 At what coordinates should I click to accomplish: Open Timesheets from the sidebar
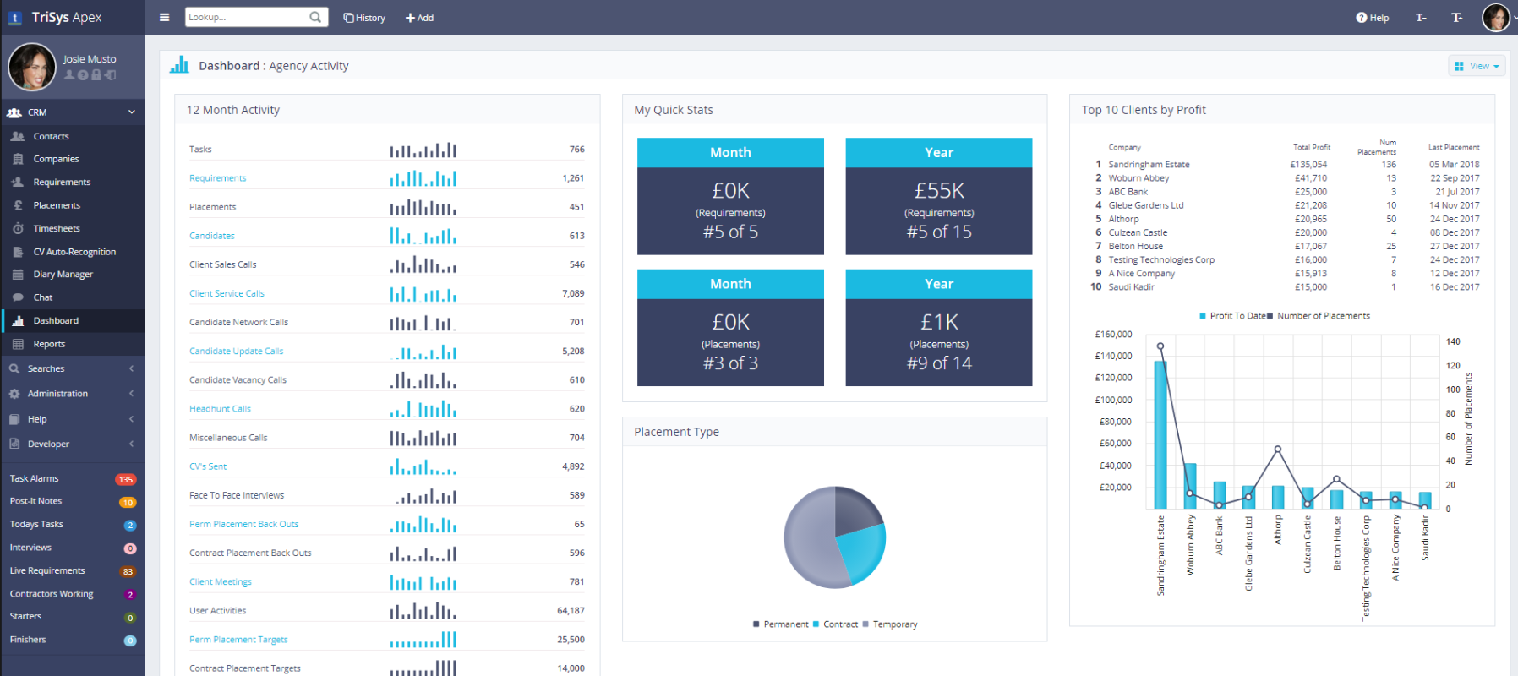click(57, 228)
